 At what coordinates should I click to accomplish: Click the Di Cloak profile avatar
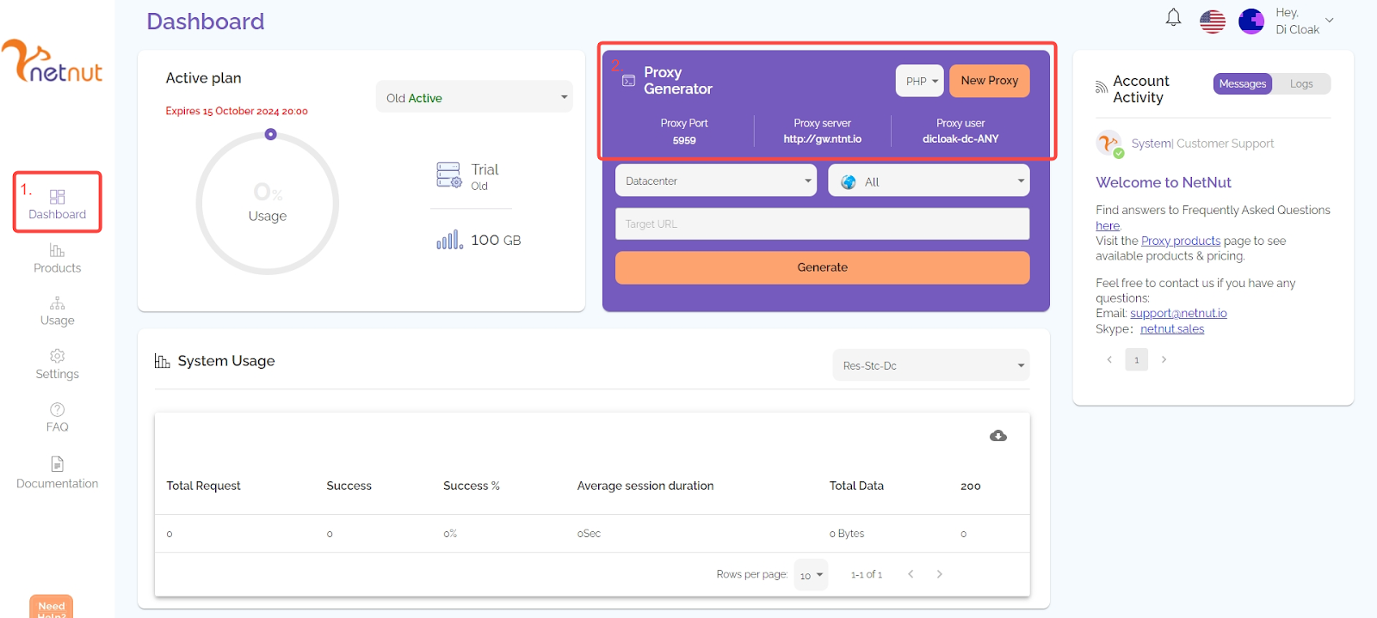click(x=1251, y=21)
